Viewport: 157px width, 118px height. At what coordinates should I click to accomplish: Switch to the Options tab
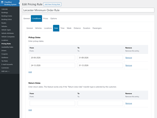pyautogui.click(x=54, y=18)
